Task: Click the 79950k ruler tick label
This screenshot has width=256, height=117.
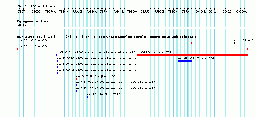Action: click(x=132, y=11)
